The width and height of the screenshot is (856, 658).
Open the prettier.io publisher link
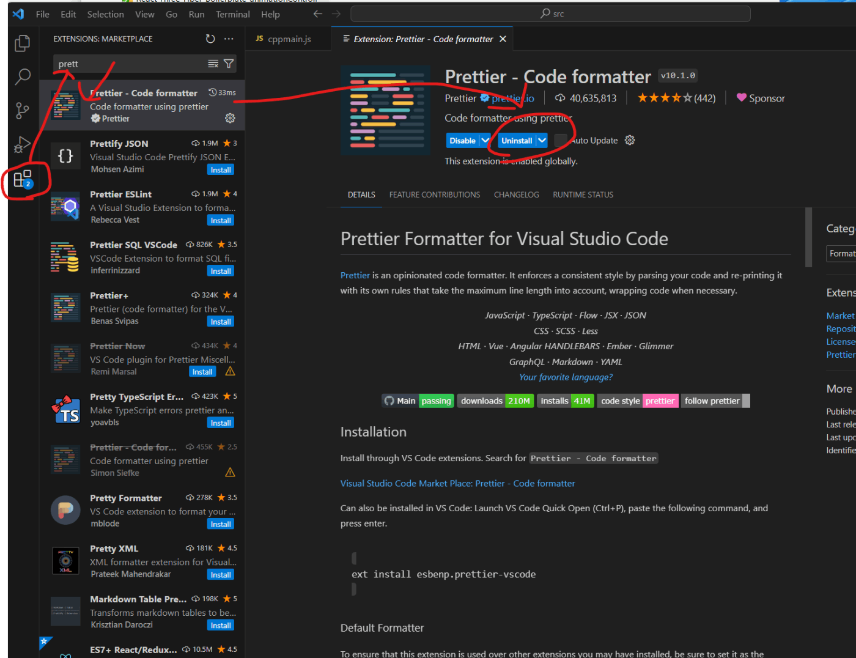pos(512,98)
